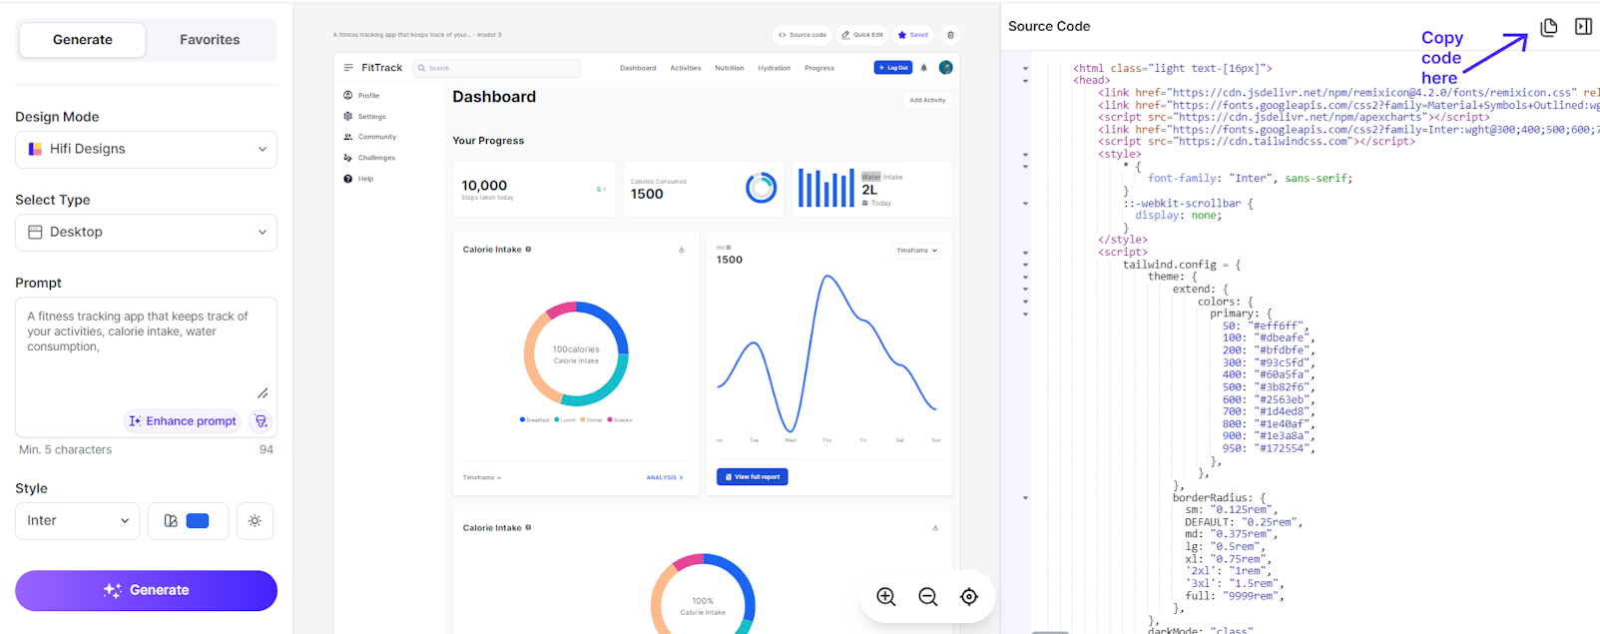The image size is (1600, 634).
Task: Zoom in on the design preview
Action: pos(886,597)
